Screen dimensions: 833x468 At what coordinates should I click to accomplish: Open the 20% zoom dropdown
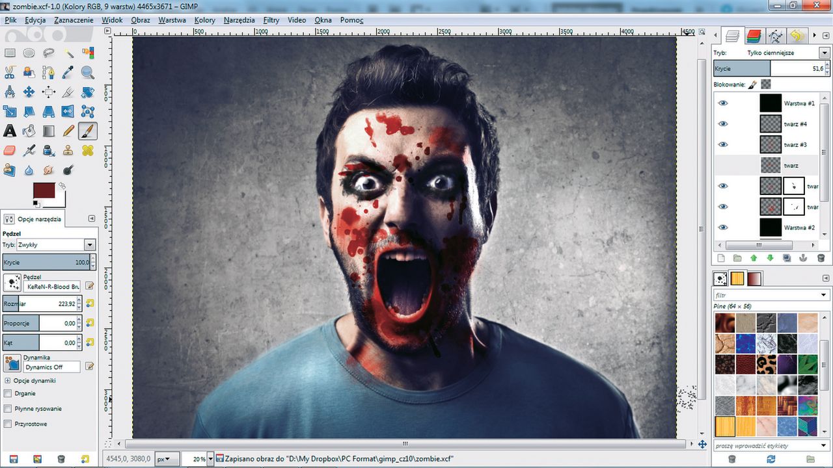(210, 459)
